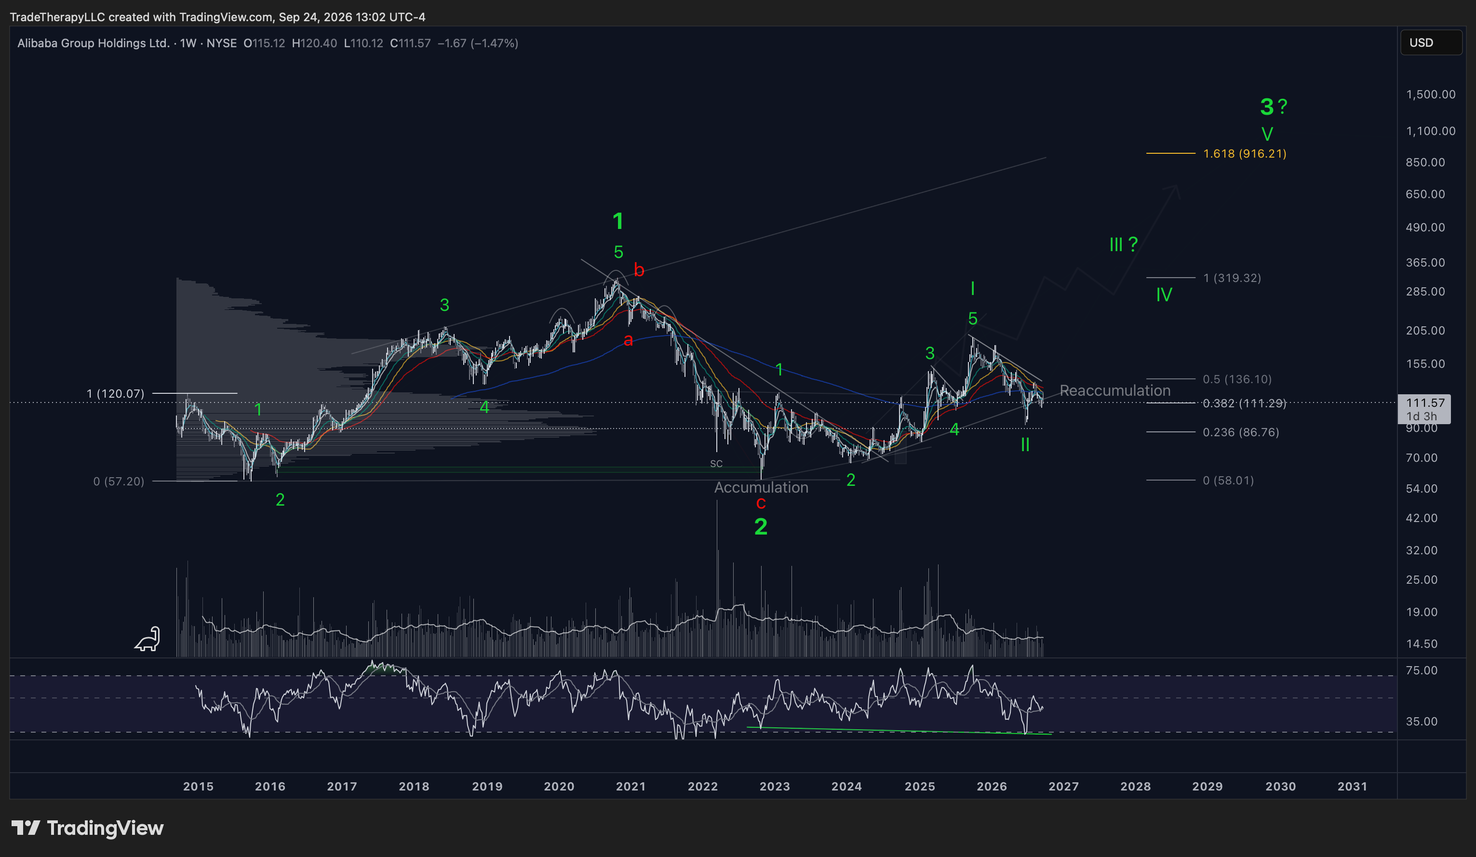This screenshot has height=857, width=1476.
Task: Click the 2020 label on time axis
Action: (559, 787)
